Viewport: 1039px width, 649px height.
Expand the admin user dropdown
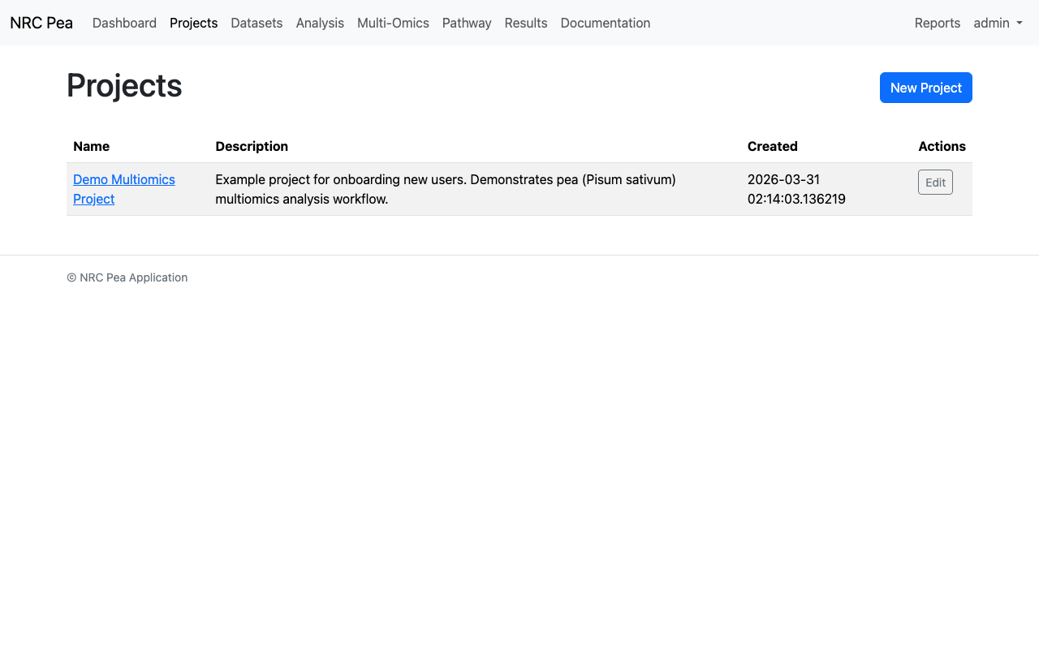998,23
